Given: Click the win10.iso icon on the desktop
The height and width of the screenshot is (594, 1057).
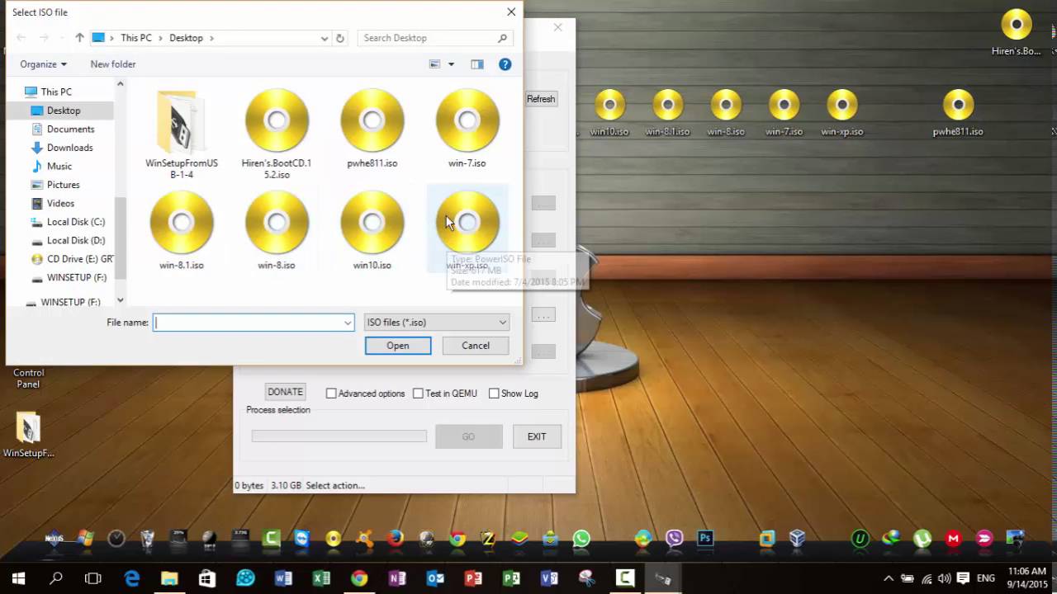Looking at the screenshot, I should click(609, 113).
